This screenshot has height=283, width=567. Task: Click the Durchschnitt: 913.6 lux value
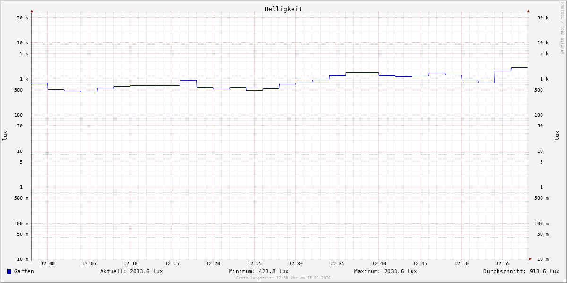521,271
